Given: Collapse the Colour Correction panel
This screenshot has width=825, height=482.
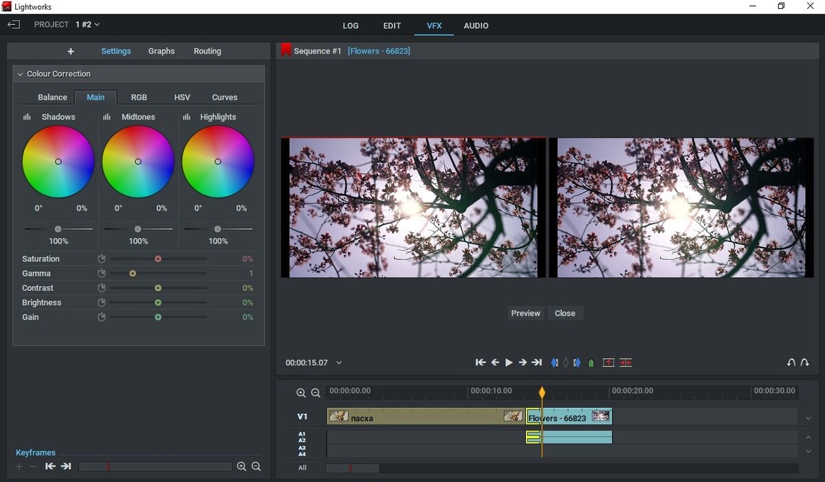Looking at the screenshot, I should pos(20,74).
